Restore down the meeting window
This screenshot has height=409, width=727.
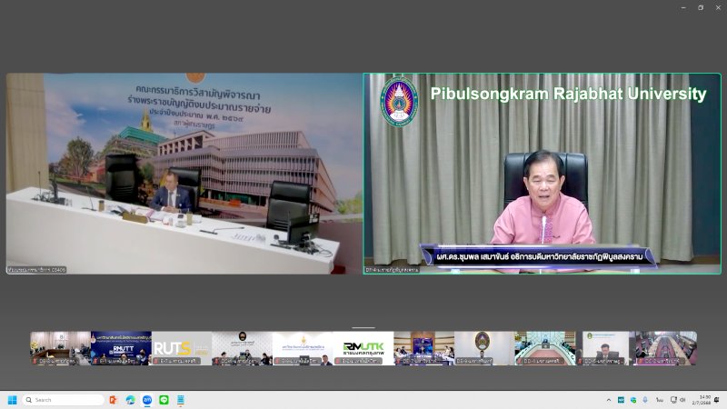tap(700, 7)
